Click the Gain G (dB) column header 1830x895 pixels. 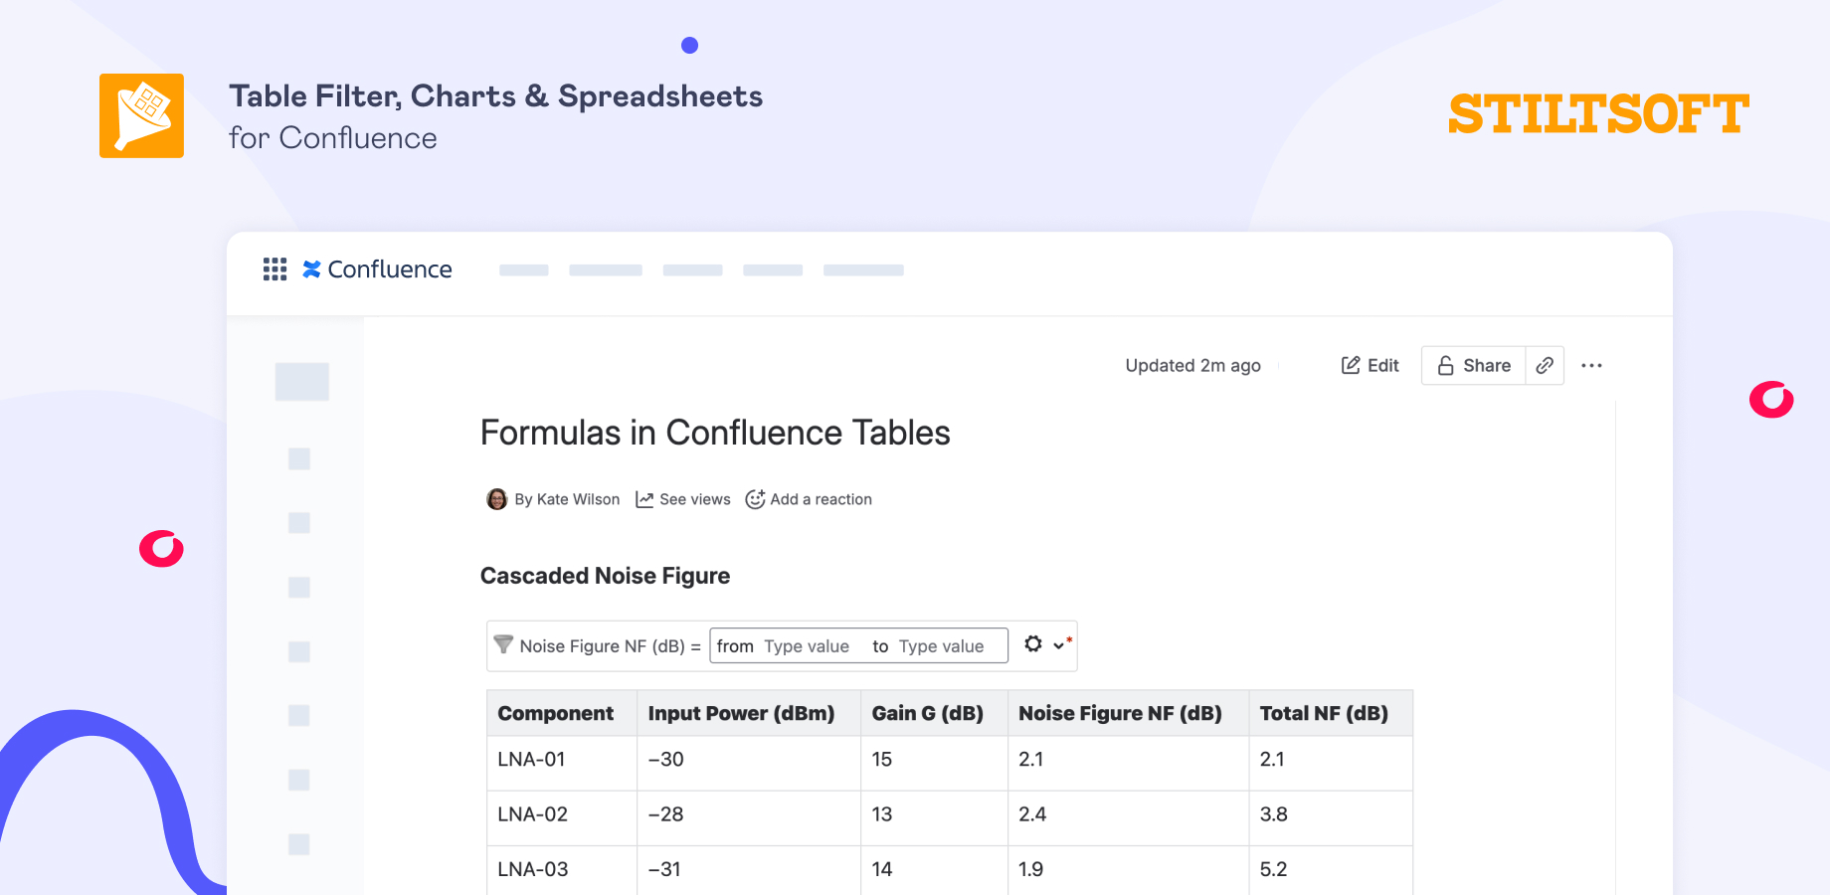[935, 713]
